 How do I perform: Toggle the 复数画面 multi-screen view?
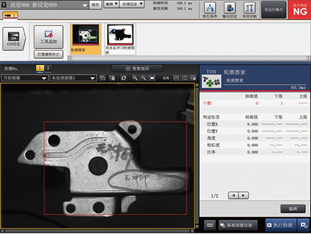tap(137, 68)
